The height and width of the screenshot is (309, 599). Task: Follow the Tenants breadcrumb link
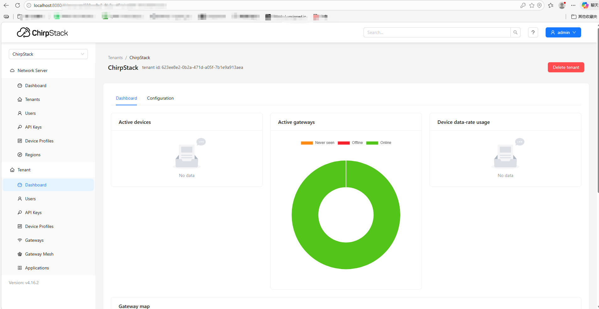pos(115,58)
